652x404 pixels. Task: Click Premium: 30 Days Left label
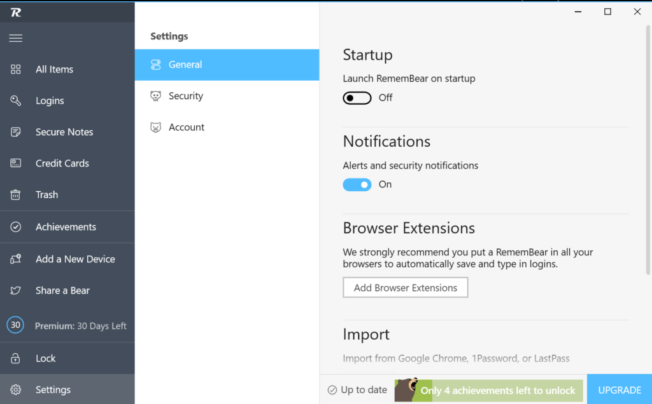click(81, 326)
